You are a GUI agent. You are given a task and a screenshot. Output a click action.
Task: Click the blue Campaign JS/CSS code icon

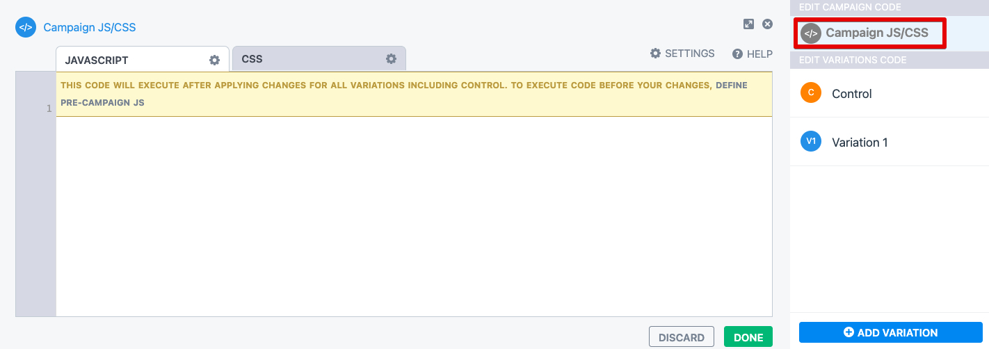[x=25, y=28]
